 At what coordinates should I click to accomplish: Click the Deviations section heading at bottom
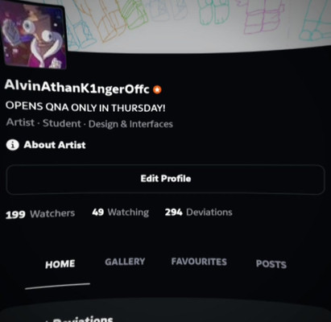(x=82, y=320)
